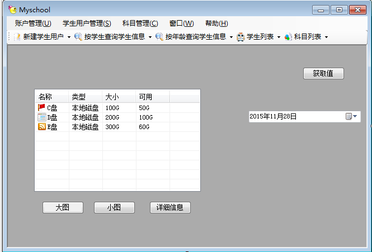Click the toolbar grip handle
The image size is (372, 252).
pos(10,37)
